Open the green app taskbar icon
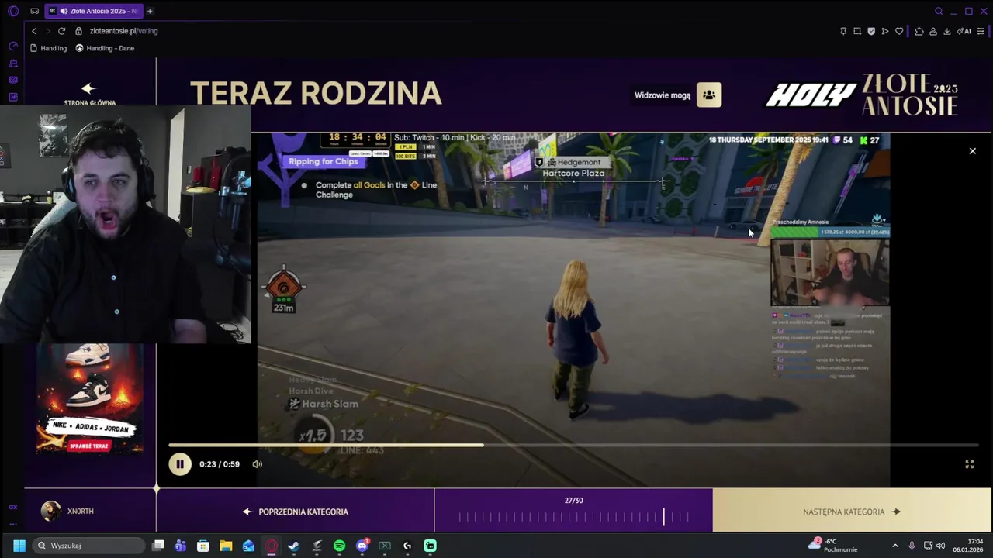The height and width of the screenshot is (558, 993). [430, 546]
